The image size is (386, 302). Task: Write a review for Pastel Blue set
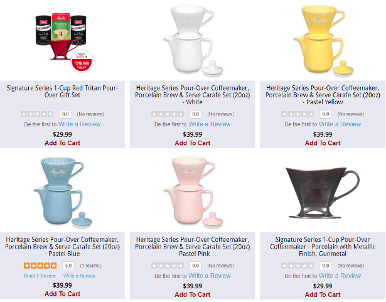tap(79, 276)
